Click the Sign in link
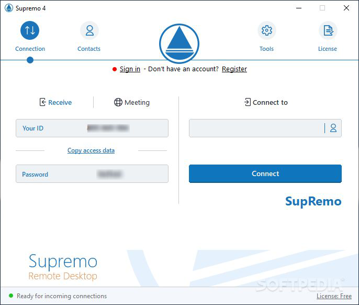Image resolution: width=359 pixels, height=305 pixels. pyautogui.click(x=130, y=69)
